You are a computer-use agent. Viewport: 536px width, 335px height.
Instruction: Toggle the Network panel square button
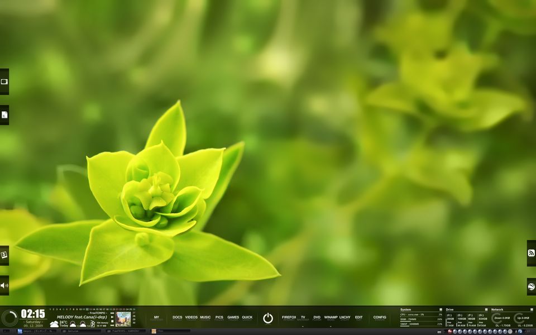point(532,309)
